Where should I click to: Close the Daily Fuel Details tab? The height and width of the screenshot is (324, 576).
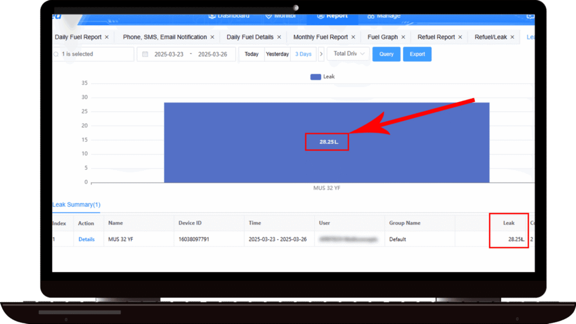[x=279, y=37]
